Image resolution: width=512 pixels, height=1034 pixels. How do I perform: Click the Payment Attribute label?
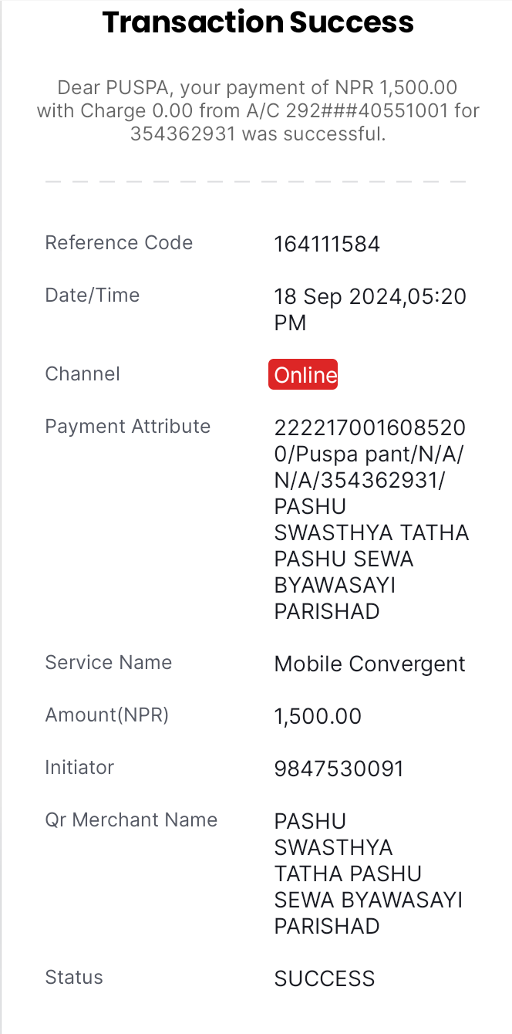(128, 427)
